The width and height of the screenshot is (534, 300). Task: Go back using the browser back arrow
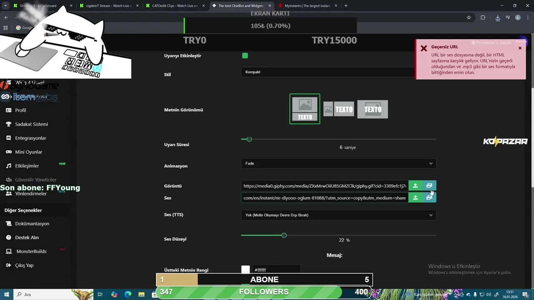6,17
